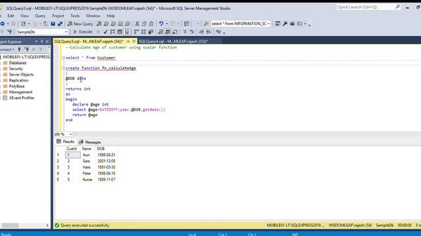Image resolution: width=421 pixels, height=236 pixels.
Task: Run the query with Execute
Action: pyautogui.click(x=83, y=32)
